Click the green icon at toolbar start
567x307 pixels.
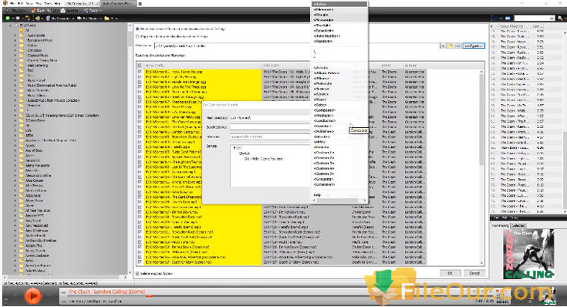pyautogui.click(x=8, y=18)
